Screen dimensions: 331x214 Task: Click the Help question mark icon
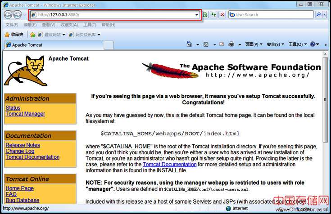pos(312,45)
